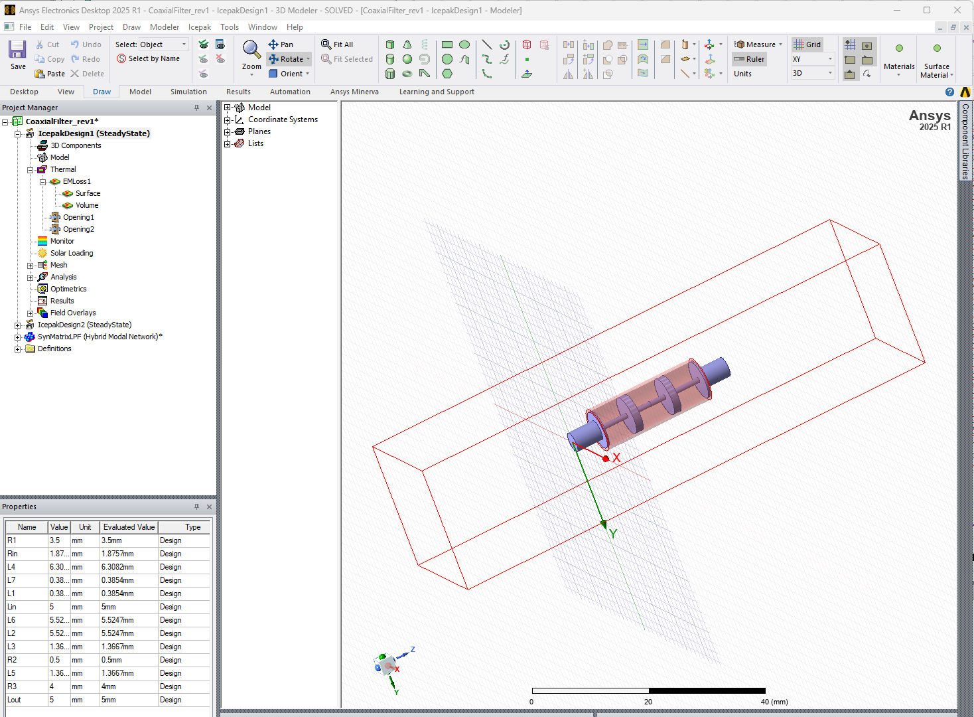Expand the Lists node
Viewport: 974px width, 717px height.
point(228,144)
